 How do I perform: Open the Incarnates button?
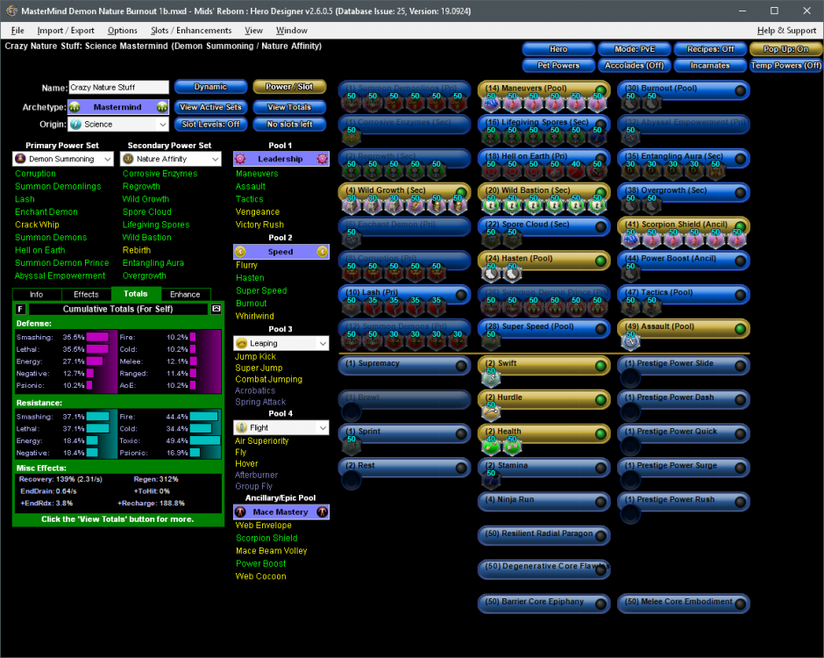(x=710, y=65)
